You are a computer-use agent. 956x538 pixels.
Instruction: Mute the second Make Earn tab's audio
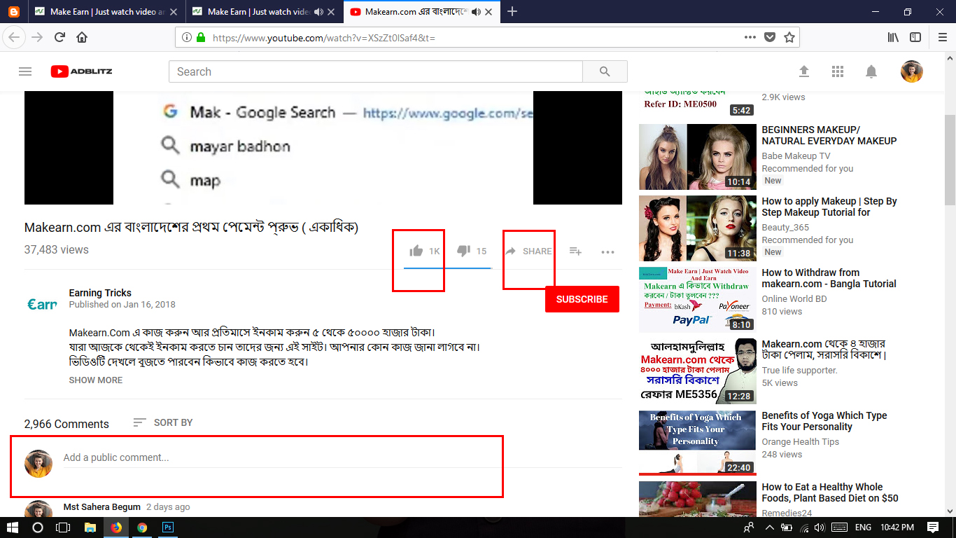coord(319,12)
